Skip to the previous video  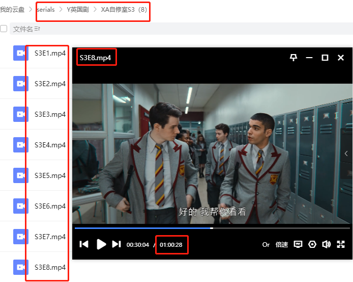click(x=84, y=244)
